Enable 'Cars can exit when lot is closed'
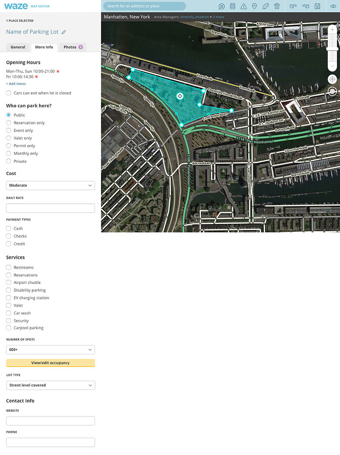This screenshot has width=340, height=455. click(9, 93)
